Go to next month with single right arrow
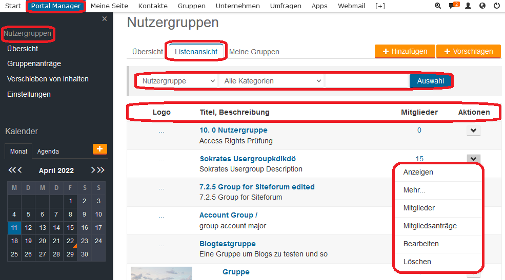505x280 pixels. click(x=93, y=170)
